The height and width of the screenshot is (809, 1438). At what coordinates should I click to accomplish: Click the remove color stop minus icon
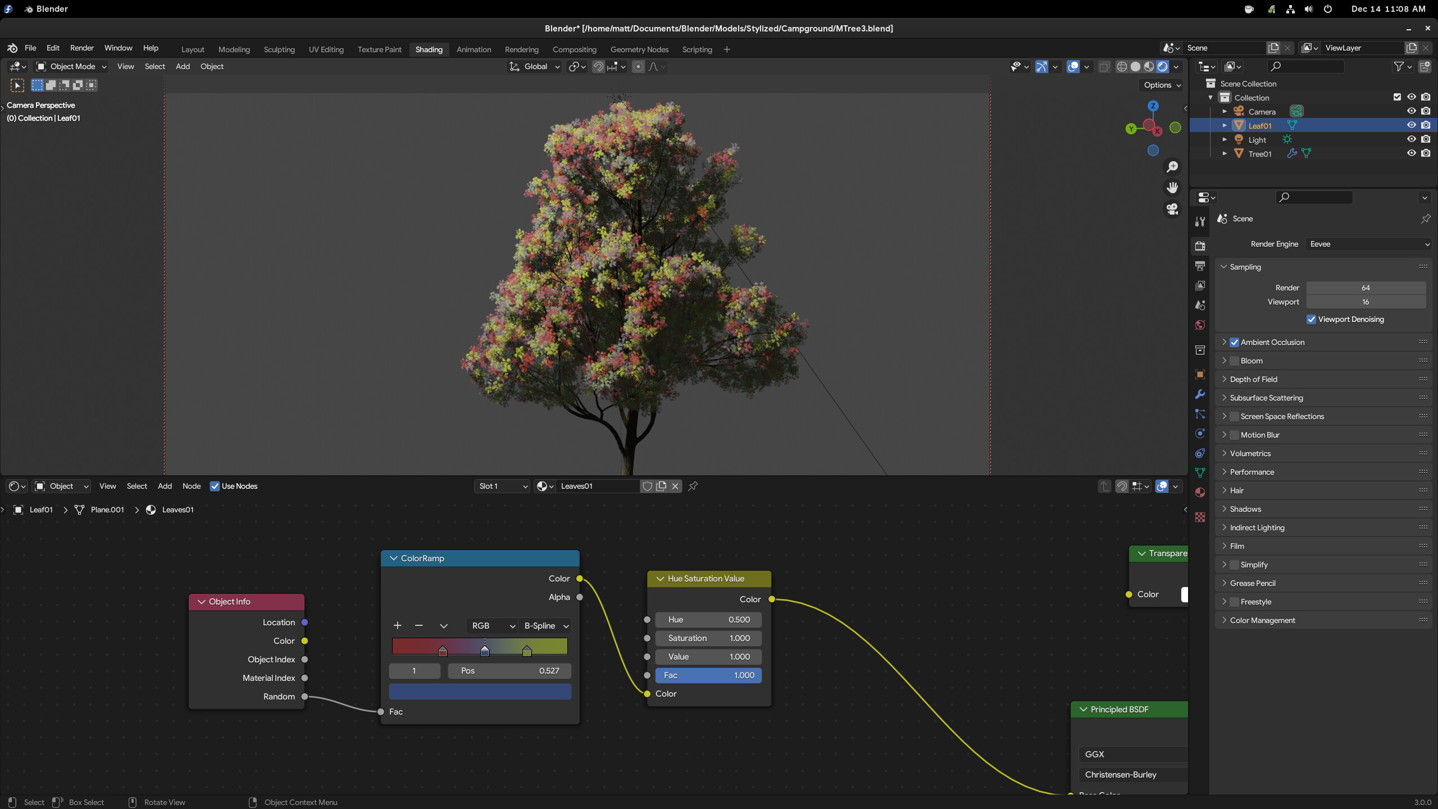418,626
